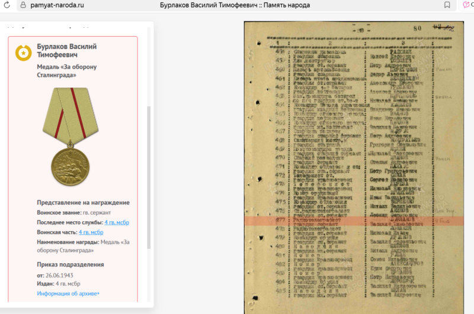
Task: Click the 'Приказ подразделения' heading
Action: tap(71, 264)
